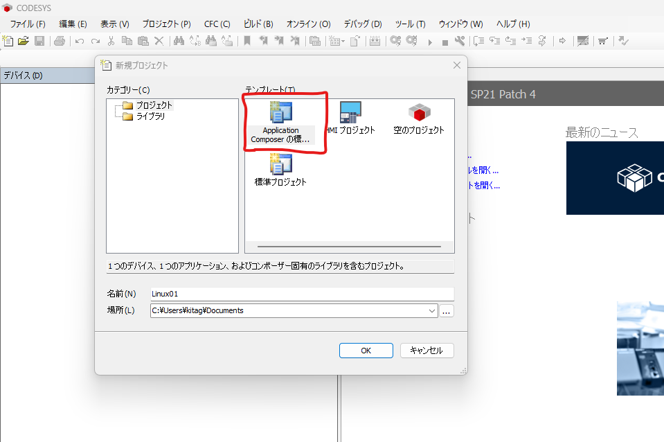Click the Step Out debug icon

[x=511, y=41]
